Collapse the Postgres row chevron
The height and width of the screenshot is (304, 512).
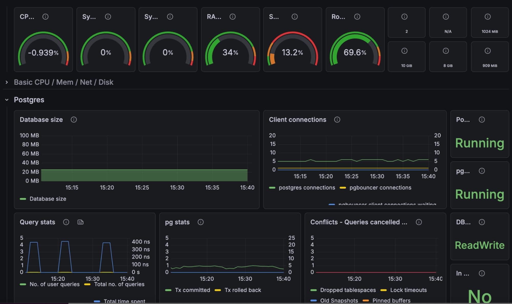coord(7,100)
